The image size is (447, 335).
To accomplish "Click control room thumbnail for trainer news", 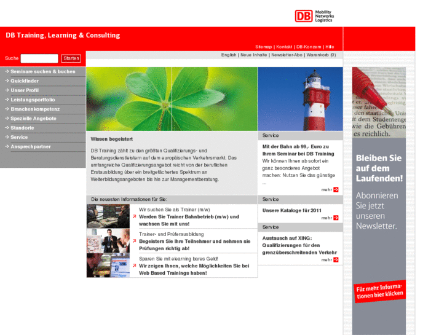I will [108, 216].
